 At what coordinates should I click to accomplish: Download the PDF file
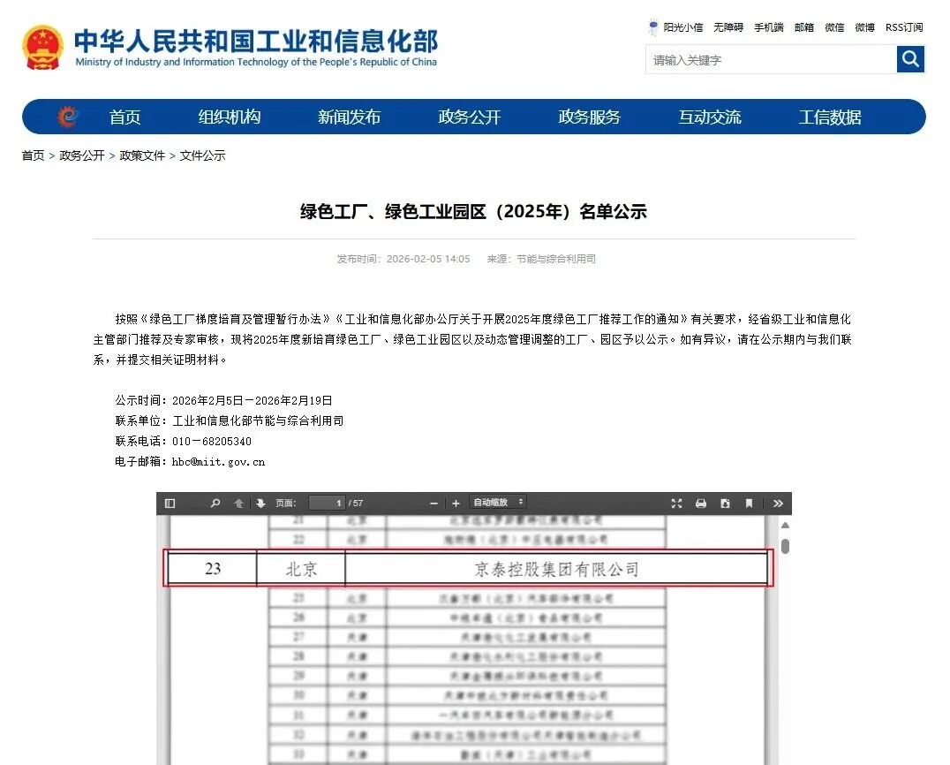725,504
